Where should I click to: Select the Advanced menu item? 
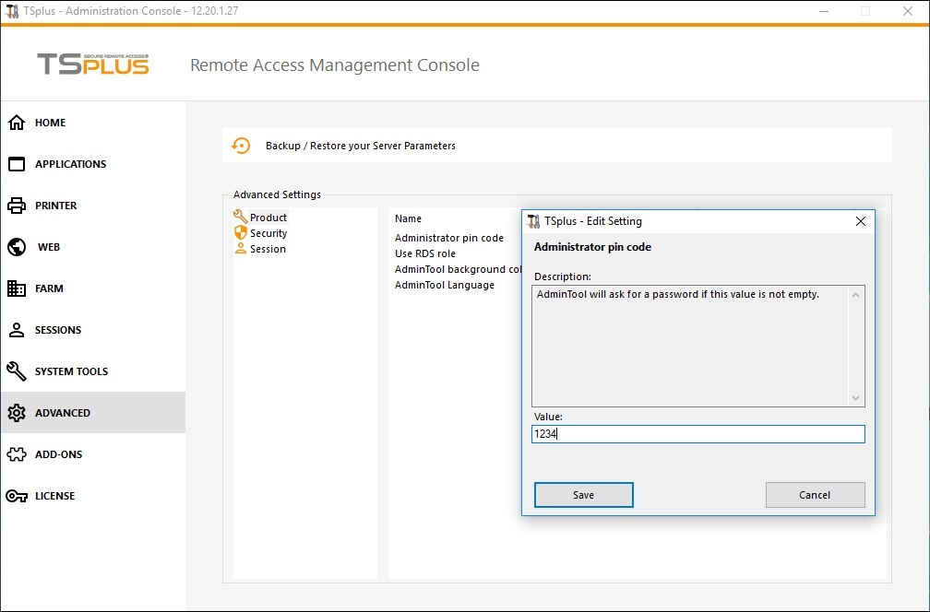point(63,413)
